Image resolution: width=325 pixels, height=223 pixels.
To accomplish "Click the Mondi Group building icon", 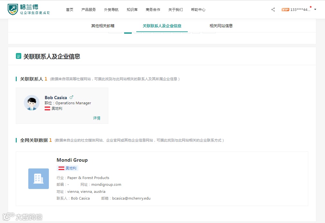I will tap(39, 178).
